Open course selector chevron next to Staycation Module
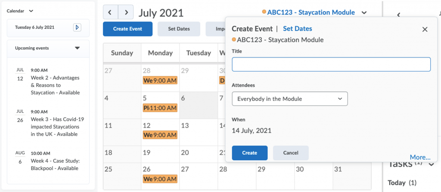 pyautogui.click(x=364, y=12)
